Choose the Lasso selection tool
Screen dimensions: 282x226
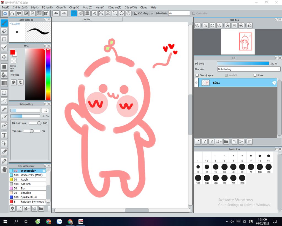click(x=4, y=101)
